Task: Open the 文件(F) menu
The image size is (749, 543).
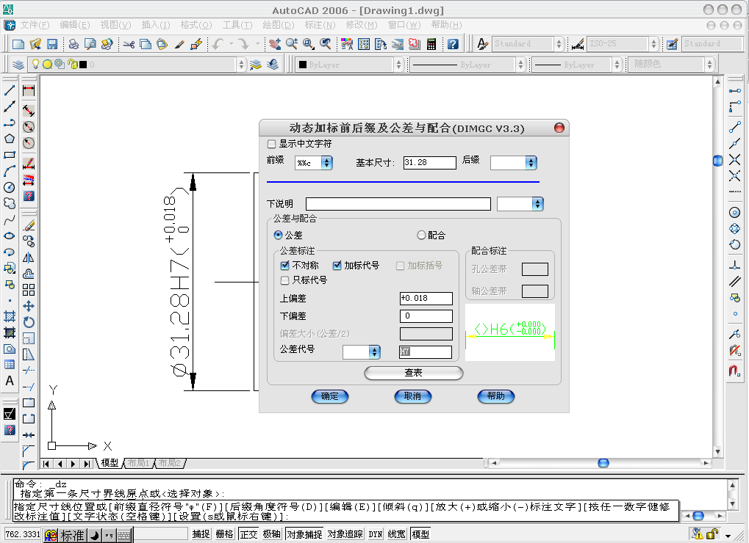Action: (35, 25)
